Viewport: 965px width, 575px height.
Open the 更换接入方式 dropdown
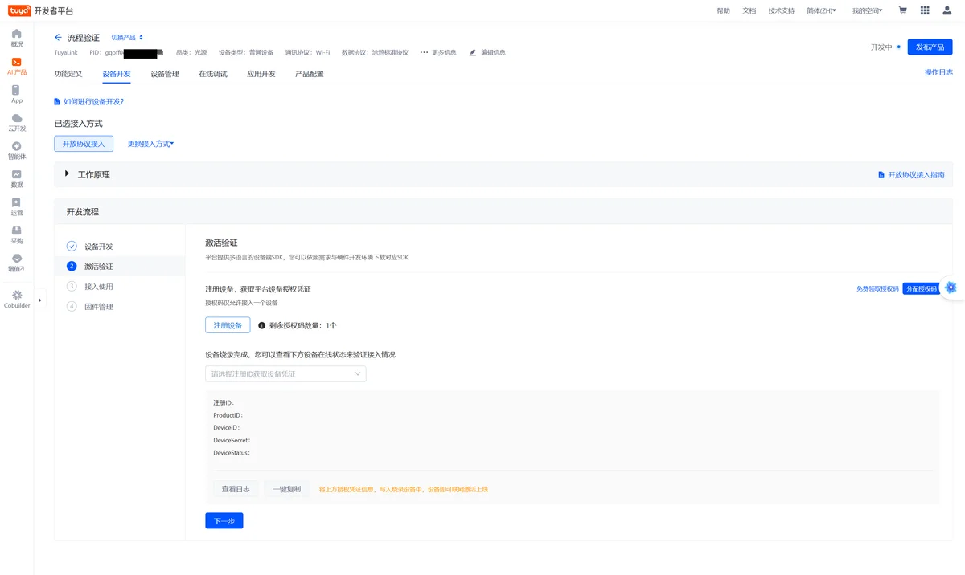pos(150,144)
